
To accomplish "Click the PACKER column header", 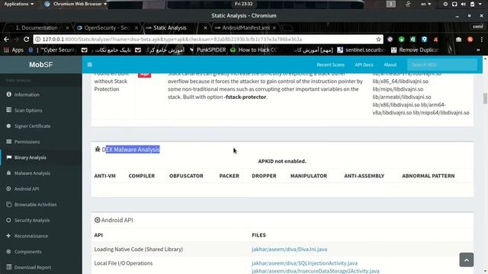I will 229,176.
